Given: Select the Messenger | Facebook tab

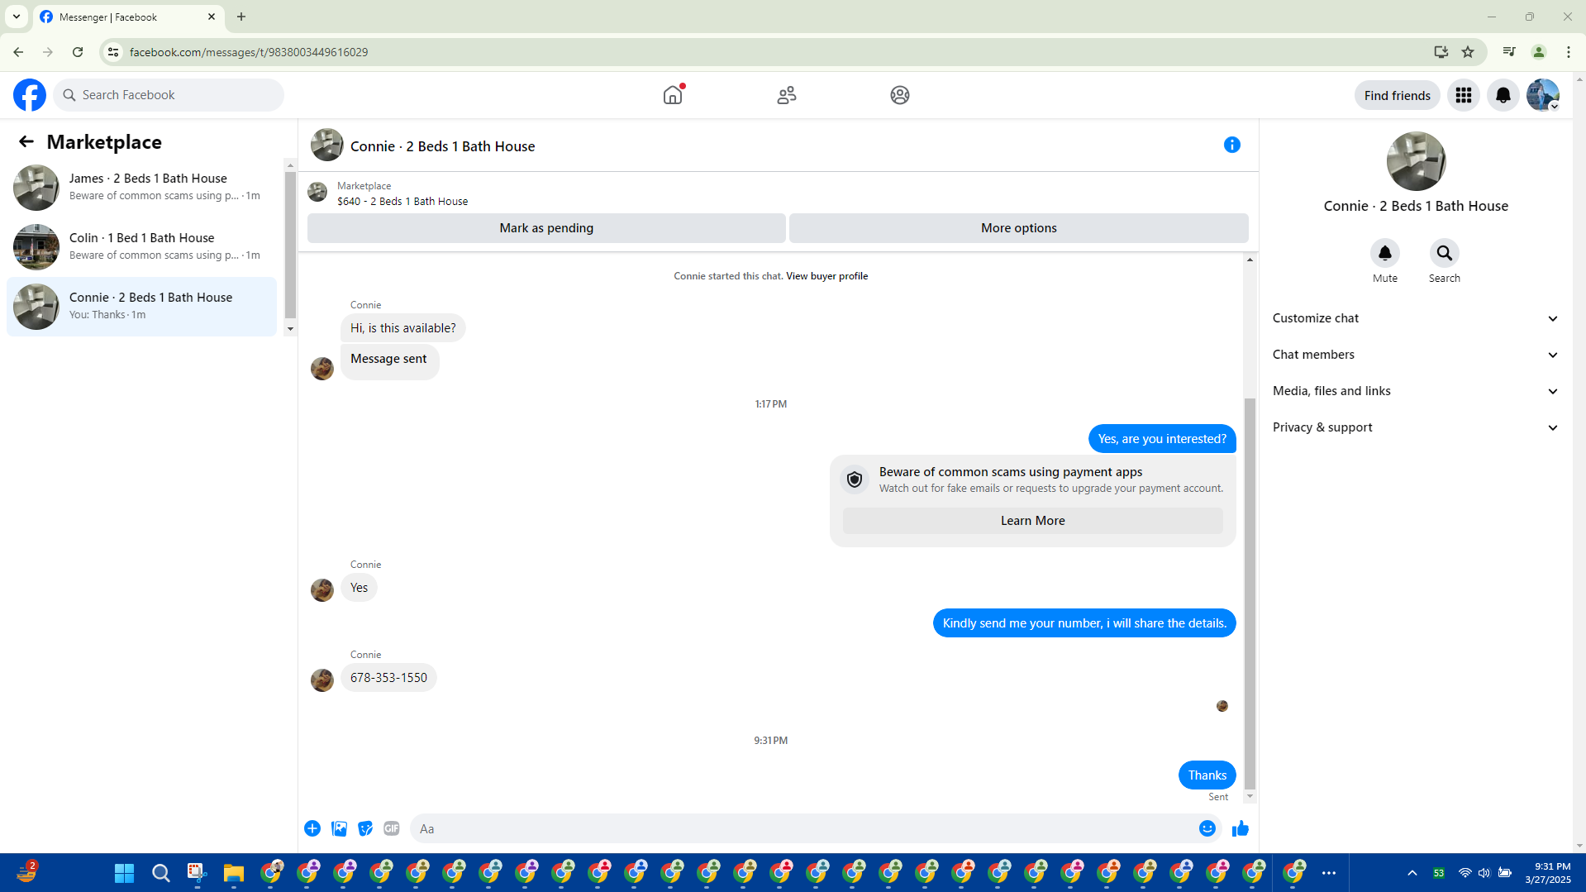Looking at the screenshot, I should coord(129,17).
